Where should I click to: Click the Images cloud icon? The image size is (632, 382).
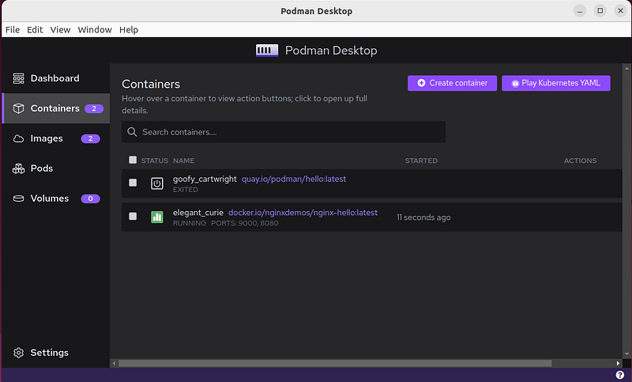pyautogui.click(x=18, y=138)
